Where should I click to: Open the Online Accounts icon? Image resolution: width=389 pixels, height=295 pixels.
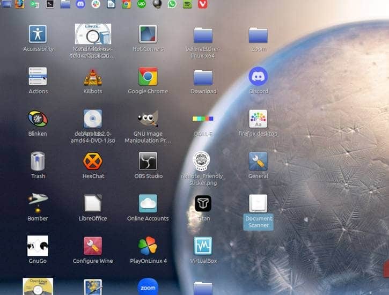coord(148,203)
